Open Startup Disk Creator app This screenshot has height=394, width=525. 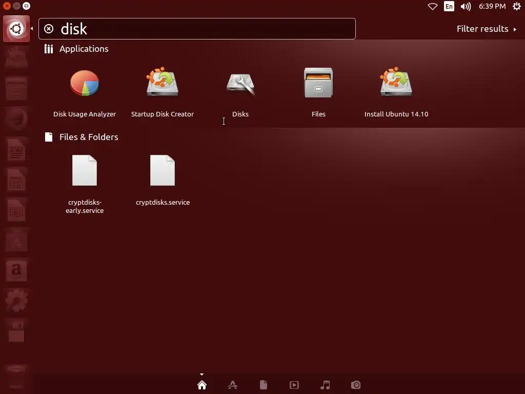[163, 82]
